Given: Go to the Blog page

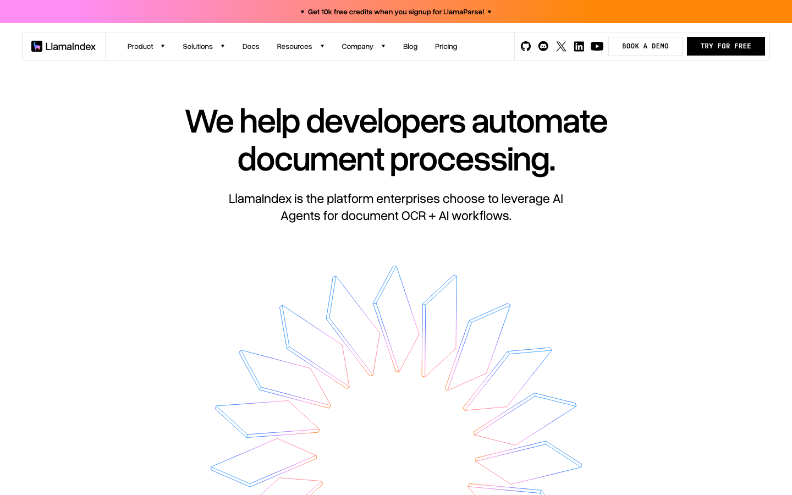Looking at the screenshot, I should point(410,46).
